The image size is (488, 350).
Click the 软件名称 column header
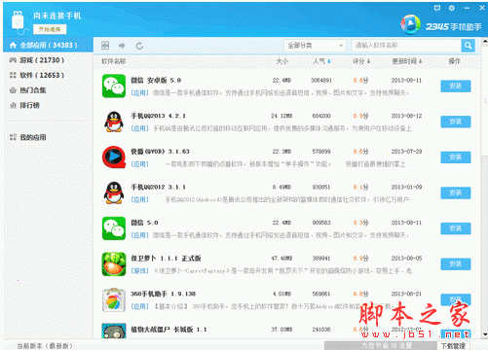114,61
